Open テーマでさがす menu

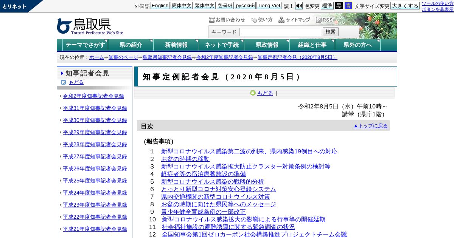click(85, 45)
